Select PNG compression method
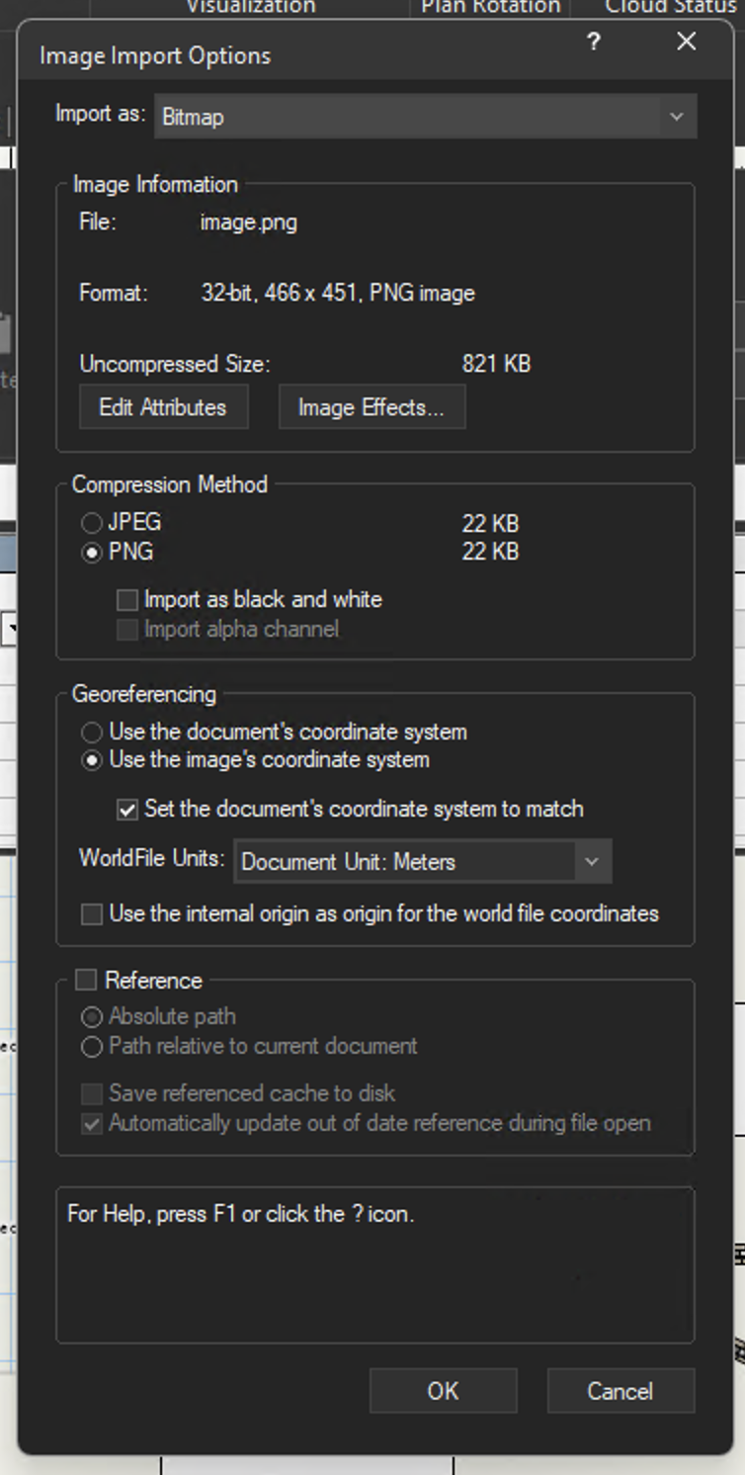The image size is (745, 1475). pos(92,552)
